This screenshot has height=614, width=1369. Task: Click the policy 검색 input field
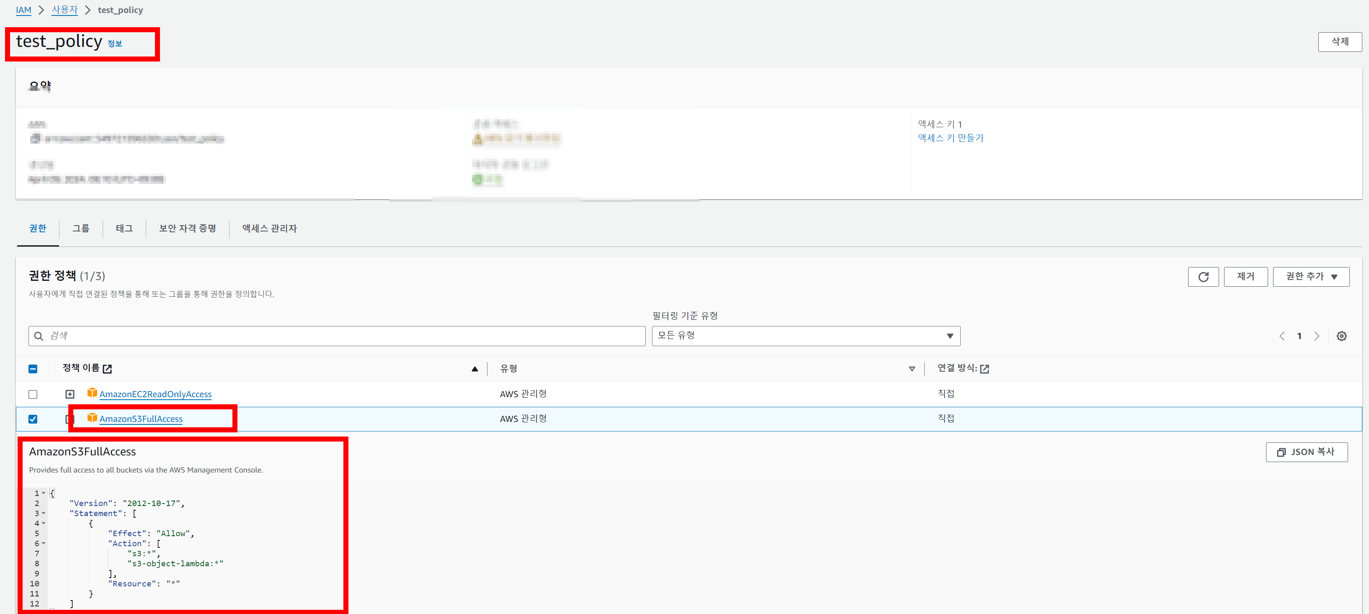(x=340, y=336)
